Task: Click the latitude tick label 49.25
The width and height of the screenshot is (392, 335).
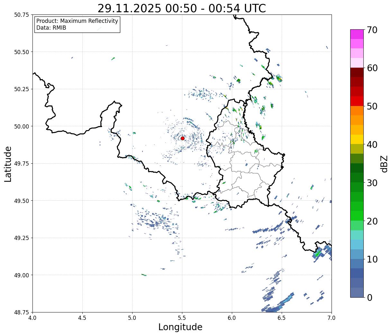Action: 22,238
